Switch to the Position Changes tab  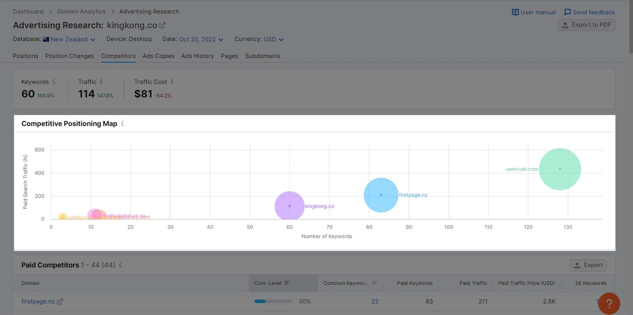(70, 56)
